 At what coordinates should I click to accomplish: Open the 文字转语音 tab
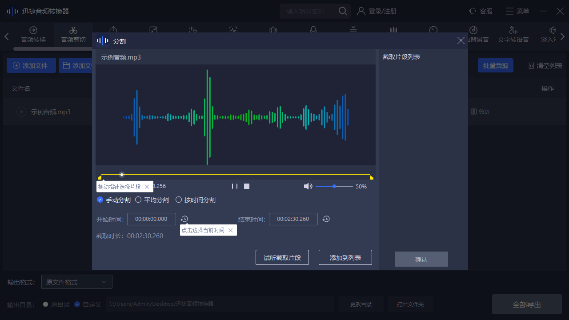click(x=513, y=34)
